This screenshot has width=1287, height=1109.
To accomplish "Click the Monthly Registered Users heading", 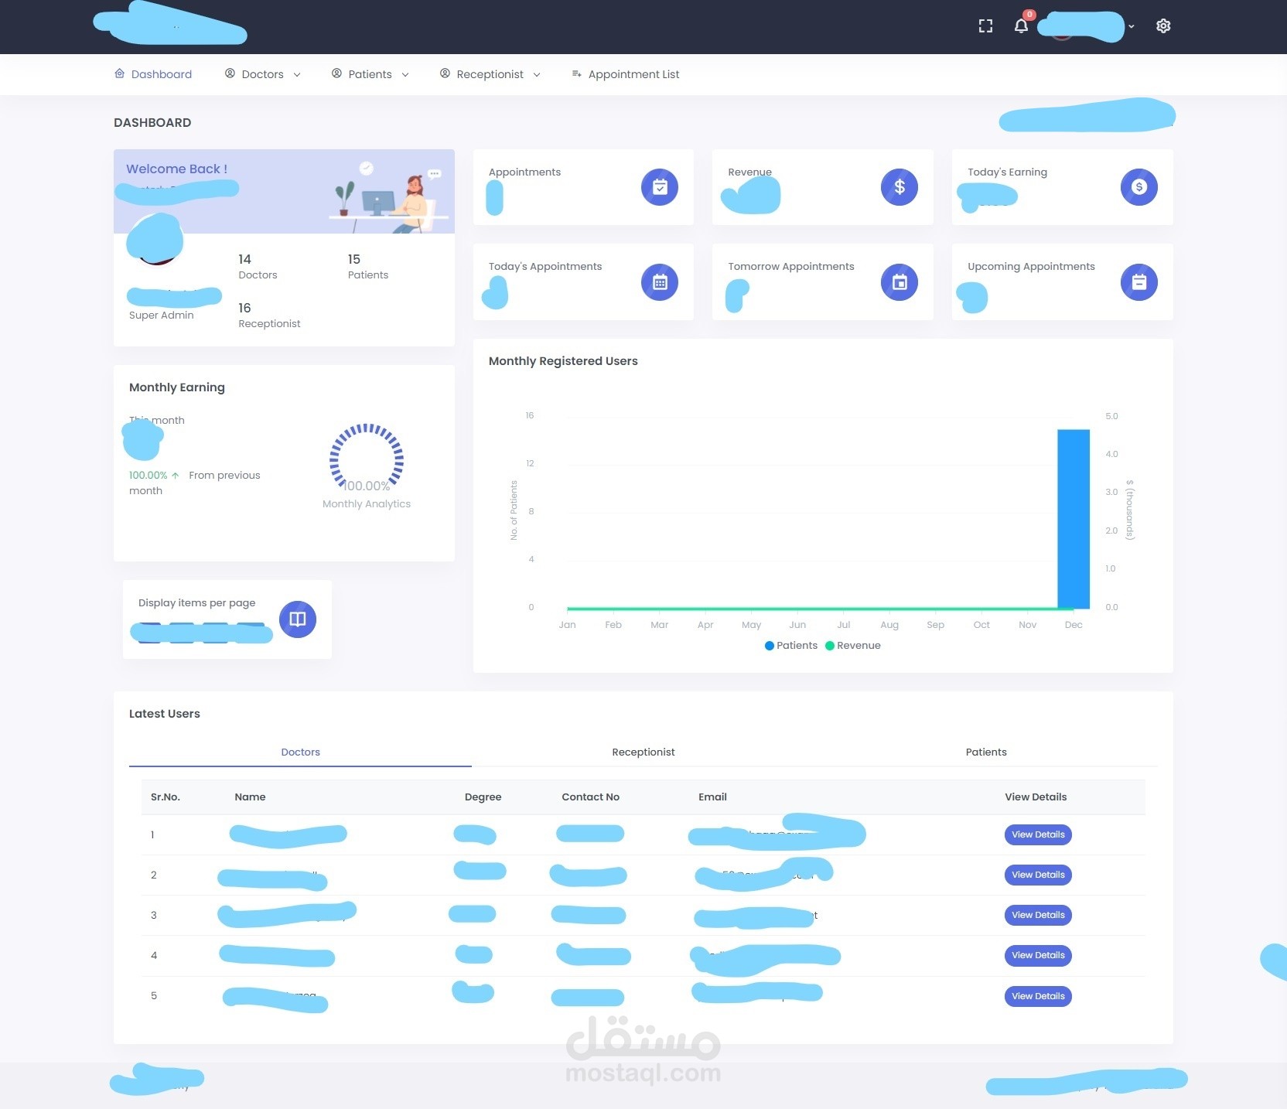I will (563, 361).
